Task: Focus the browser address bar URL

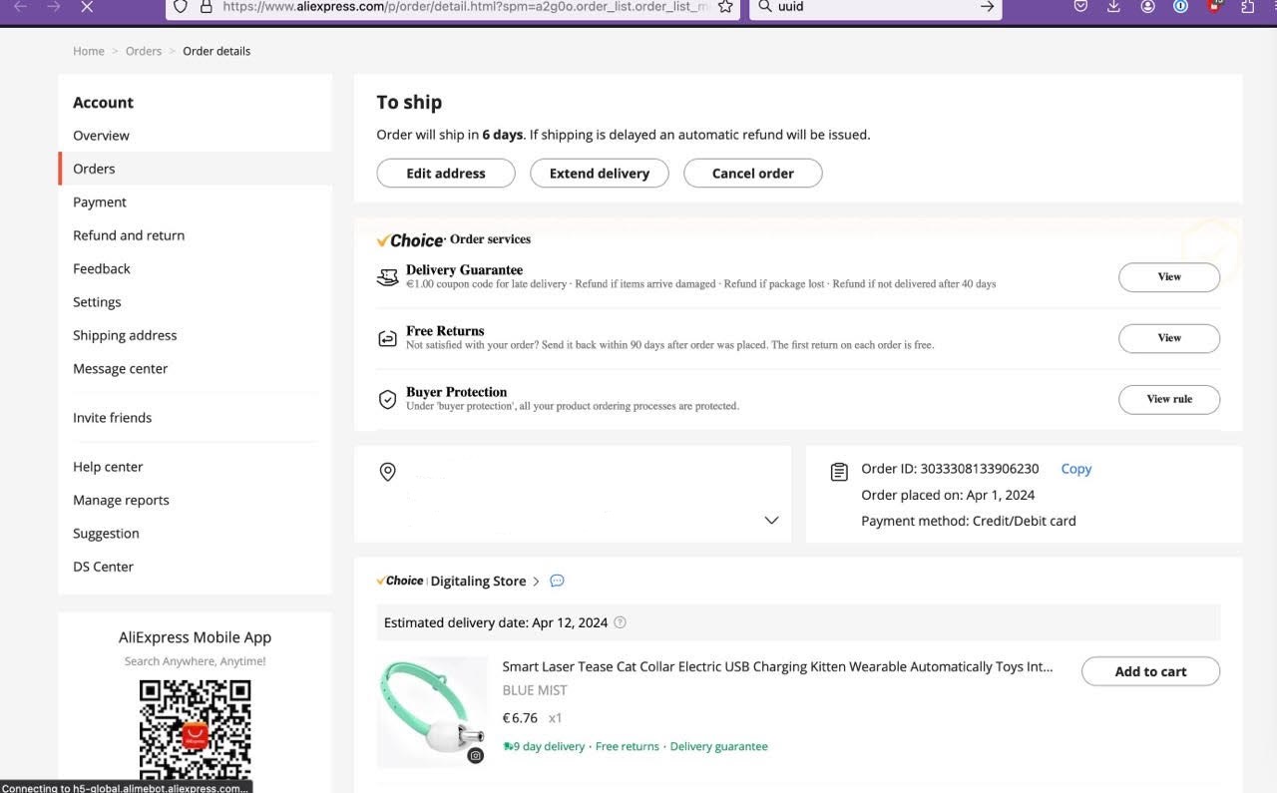Action: [466, 6]
